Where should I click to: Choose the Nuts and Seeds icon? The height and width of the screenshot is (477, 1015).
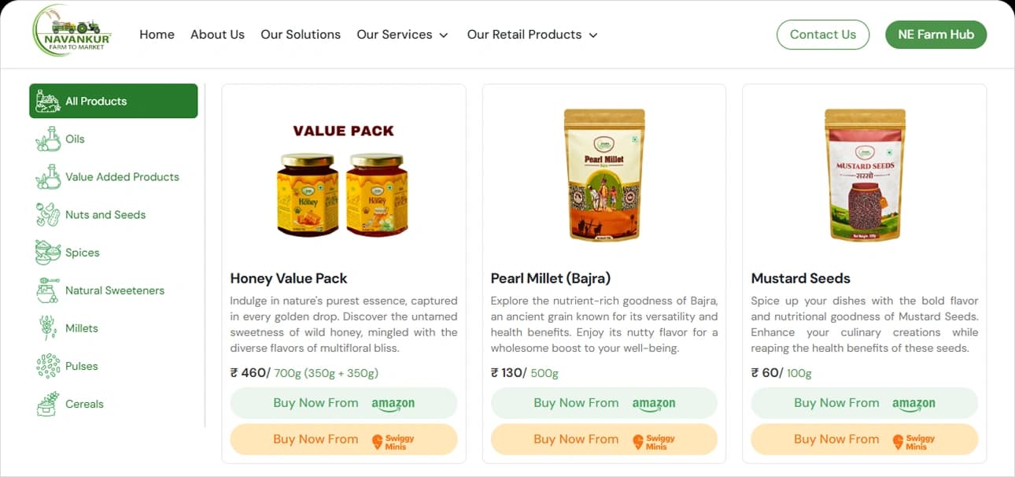tap(48, 215)
